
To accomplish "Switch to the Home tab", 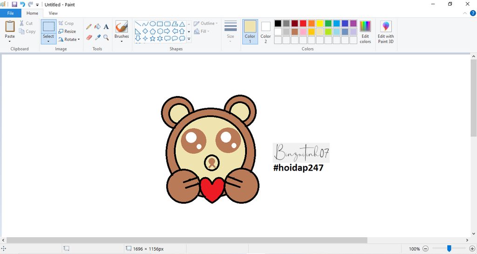I will tap(32, 13).
